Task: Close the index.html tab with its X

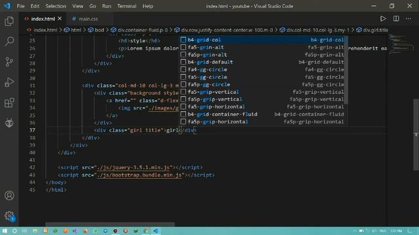Action: click(60, 19)
